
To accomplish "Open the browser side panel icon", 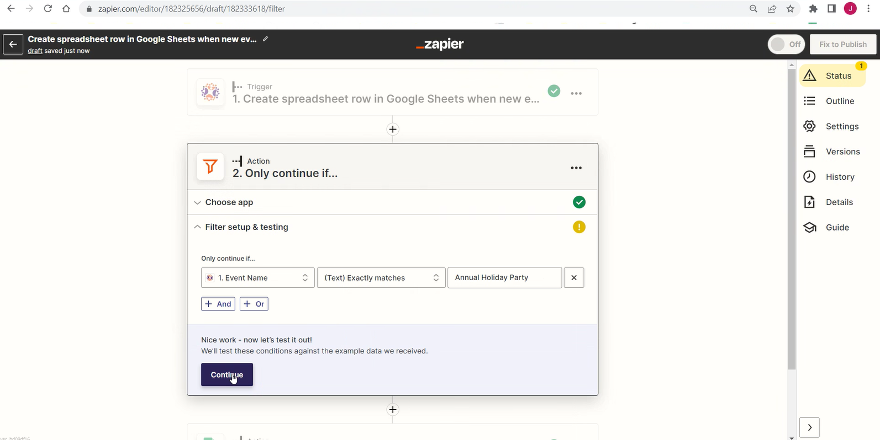I will 831,9.
